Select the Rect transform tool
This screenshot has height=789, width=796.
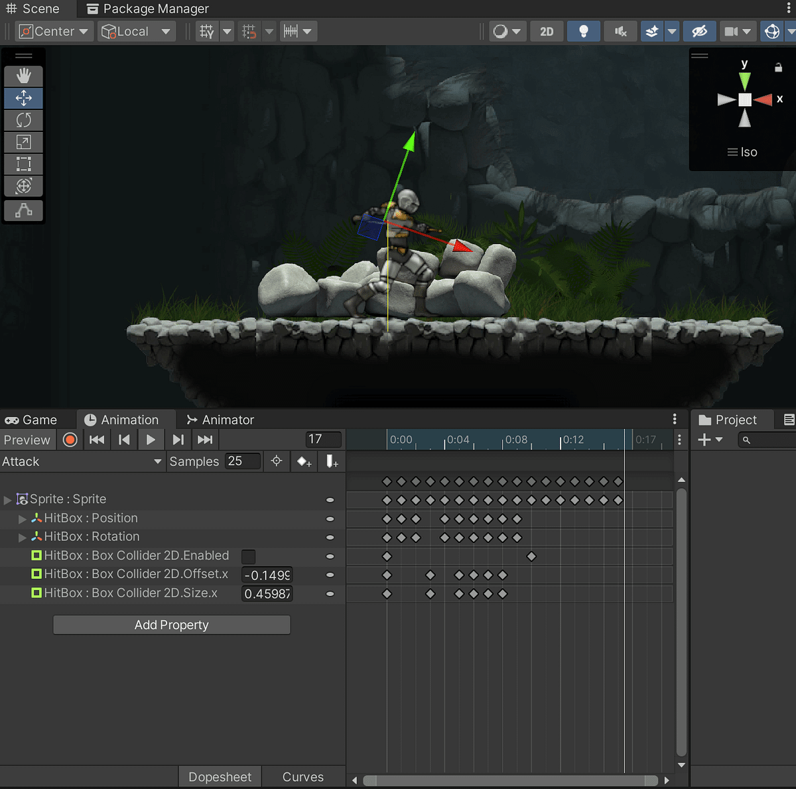[23, 164]
